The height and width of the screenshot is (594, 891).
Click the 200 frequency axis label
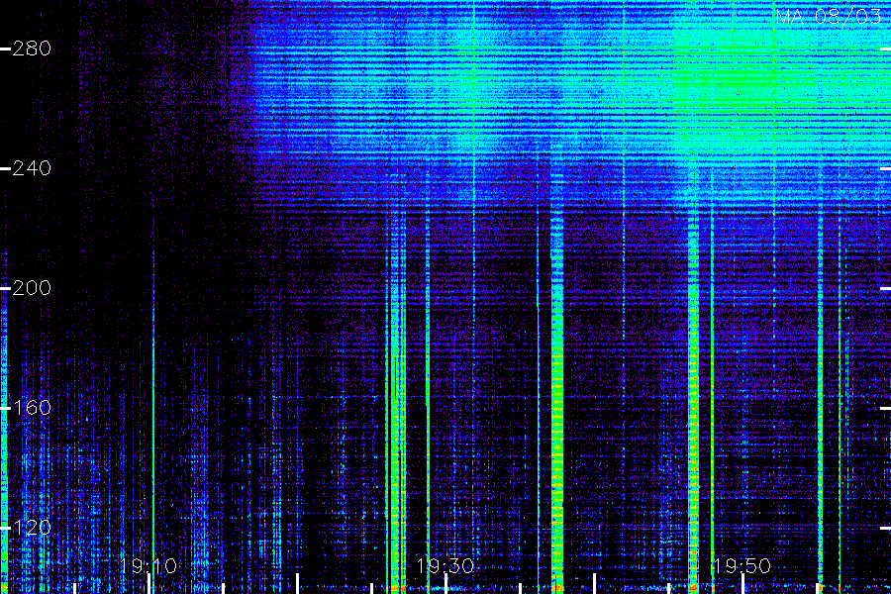click(x=32, y=288)
